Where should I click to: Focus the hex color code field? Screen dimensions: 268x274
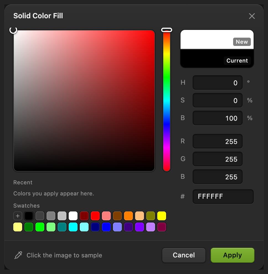[223, 197]
